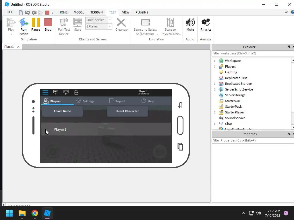294x220 pixels.
Task: Click Pair Test Device icon
Action: click(x=64, y=22)
